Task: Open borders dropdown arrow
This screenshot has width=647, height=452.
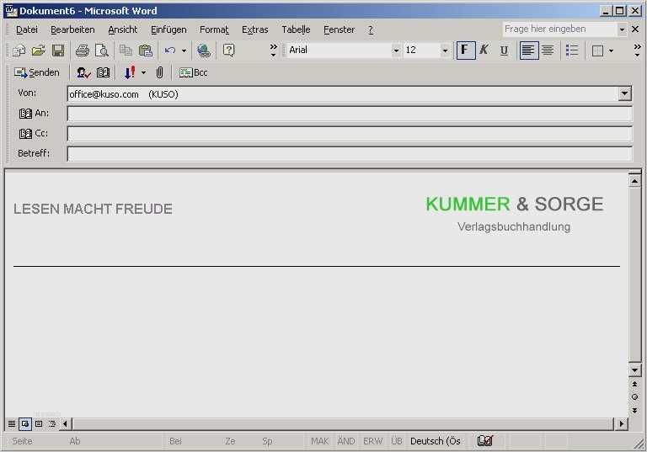Action: [x=611, y=51]
